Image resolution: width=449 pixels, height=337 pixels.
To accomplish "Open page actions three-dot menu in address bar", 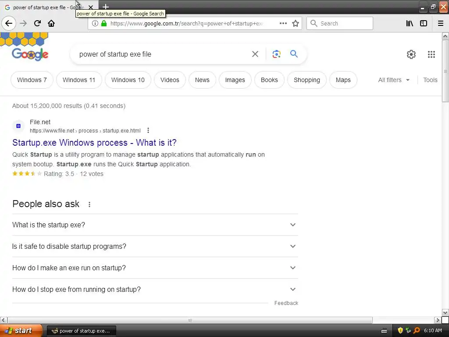I will pyautogui.click(x=283, y=23).
